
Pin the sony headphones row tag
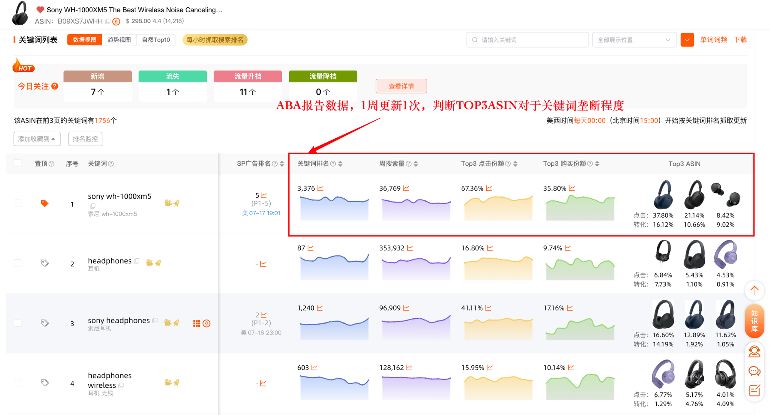coord(45,323)
